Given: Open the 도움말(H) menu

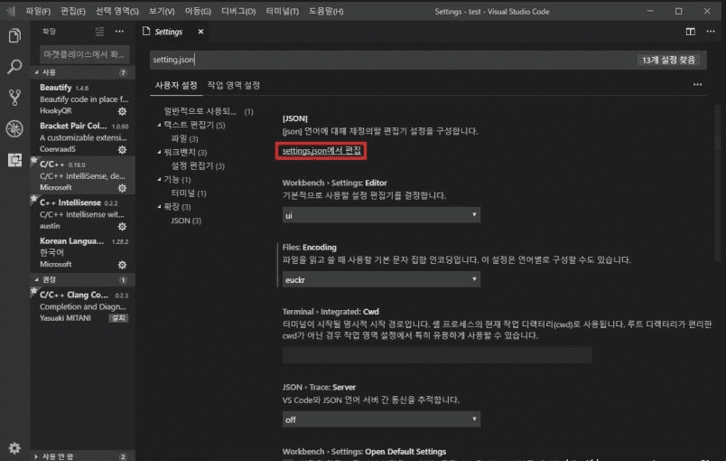Looking at the screenshot, I should [x=326, y=11].
